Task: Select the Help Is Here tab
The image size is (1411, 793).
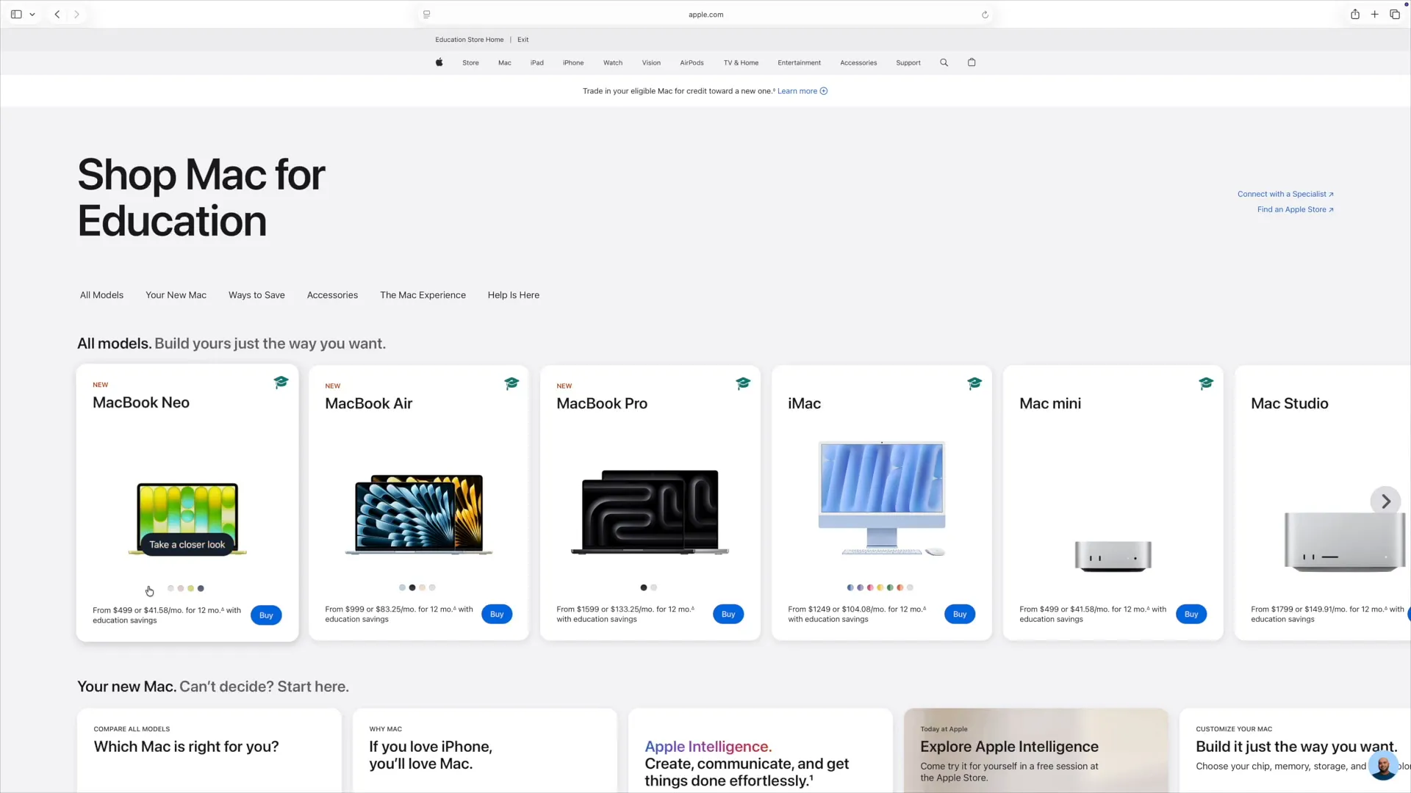Action: tap(514, 295)
